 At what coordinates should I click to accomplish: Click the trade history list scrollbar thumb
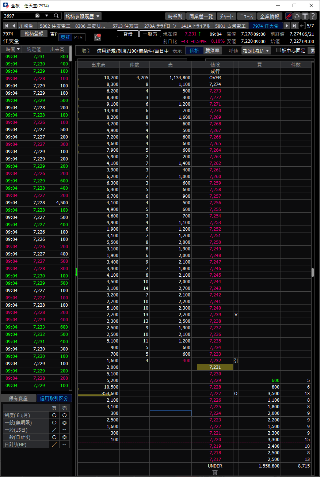click(71, 54)
